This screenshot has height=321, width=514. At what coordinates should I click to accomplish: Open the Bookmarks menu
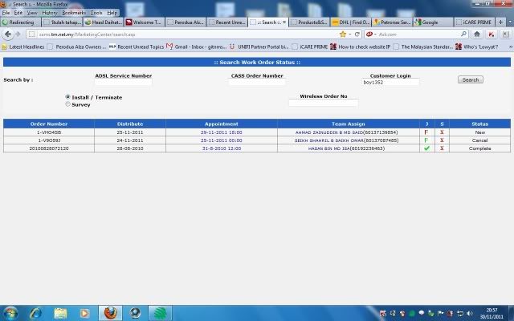pos(74,13)
